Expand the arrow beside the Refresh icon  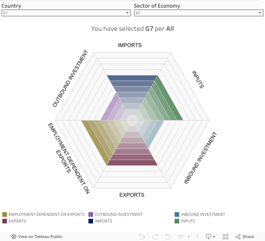(x=189, y=237)
